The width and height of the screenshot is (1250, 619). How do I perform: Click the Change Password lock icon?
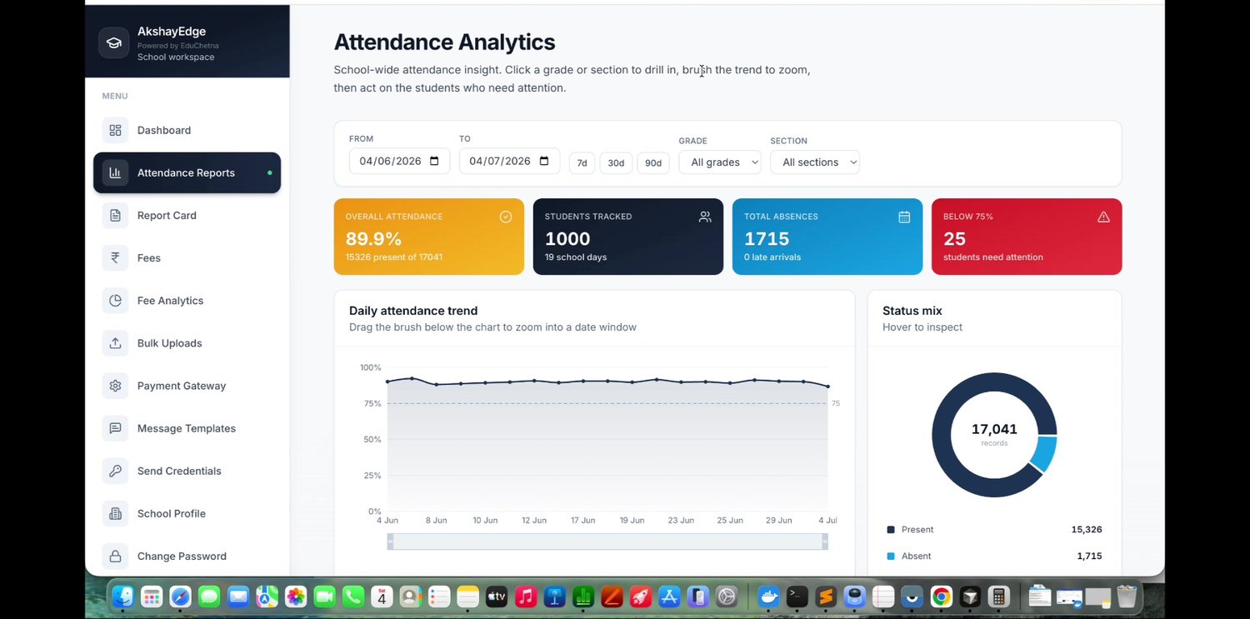coord(115,556)
